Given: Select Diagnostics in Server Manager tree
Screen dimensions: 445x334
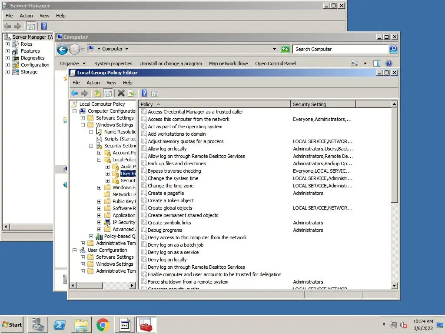Looking at the screenshot, I should coord(33,58).
